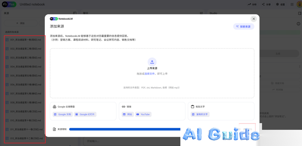This screenshot has height=146, width=302.
Task: Choose Google 文档 source
Action: point(63,114)
